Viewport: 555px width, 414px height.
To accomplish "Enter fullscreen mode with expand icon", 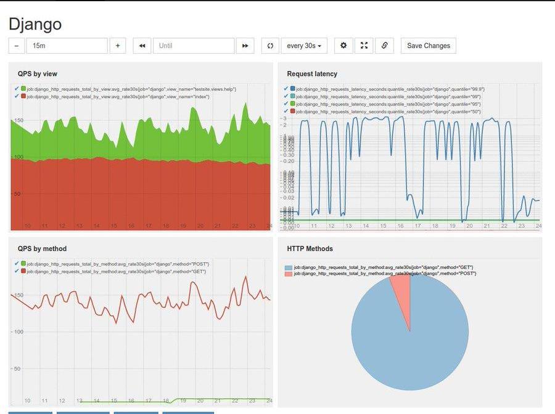I will pyautogui.click(x=364, y=46).
